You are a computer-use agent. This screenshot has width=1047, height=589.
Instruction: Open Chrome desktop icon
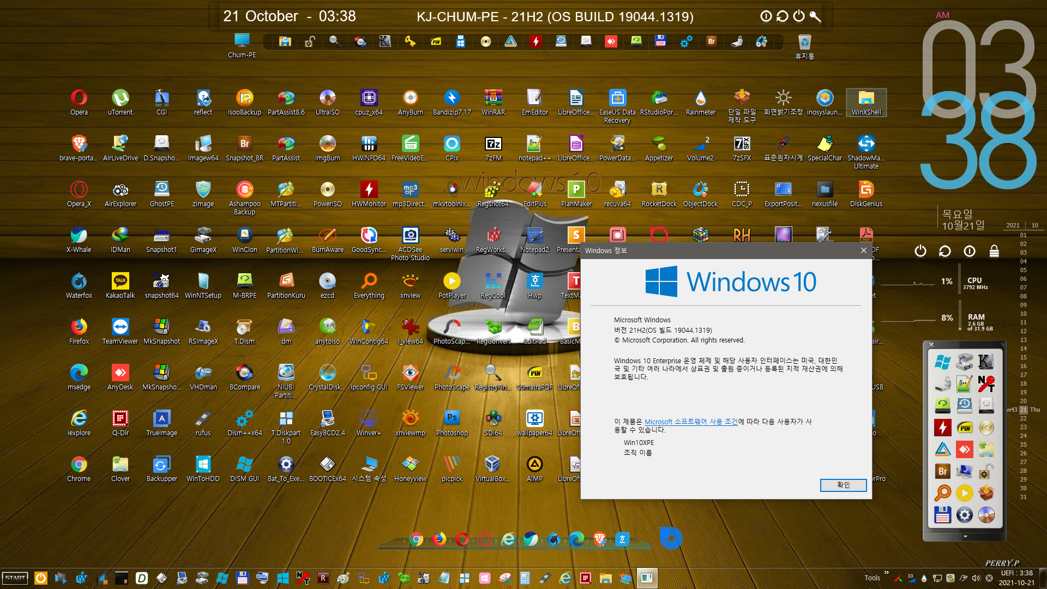click(x=79, y=469)
